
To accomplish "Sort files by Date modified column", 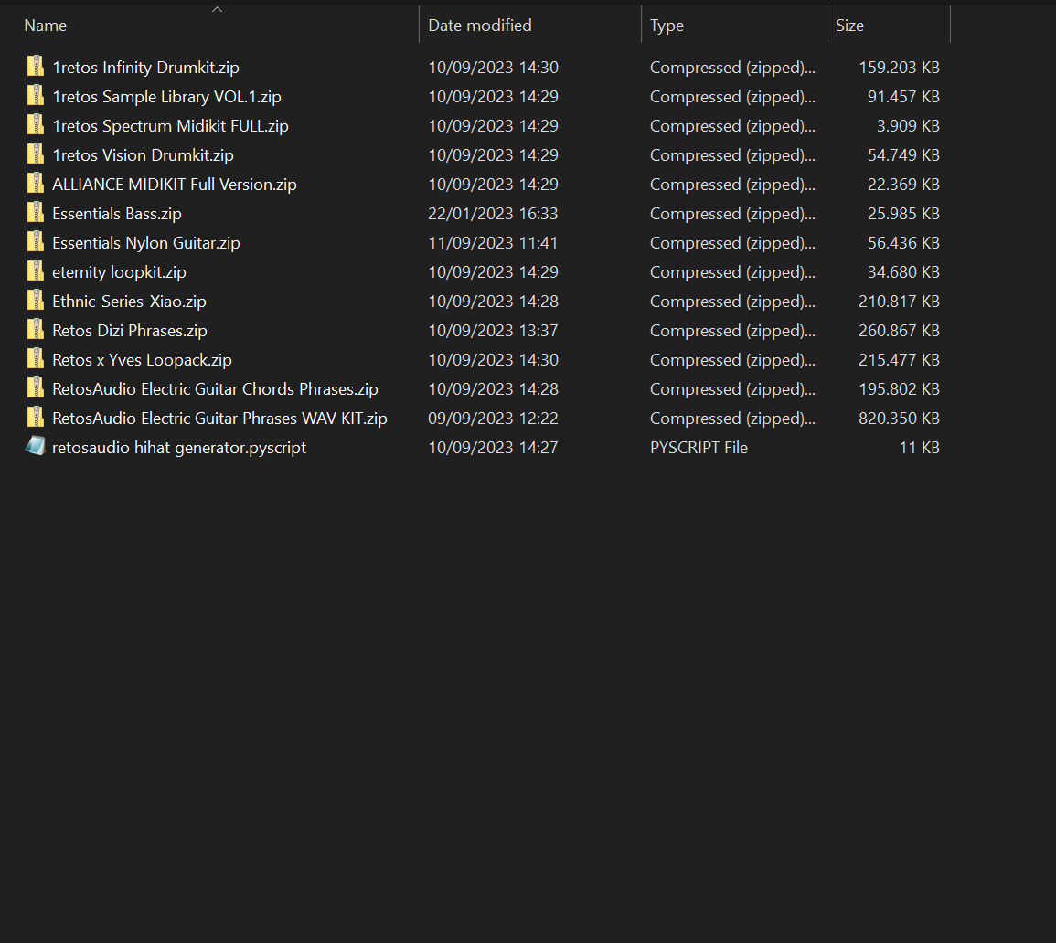I will [479, 26].
